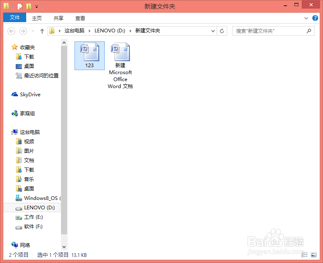Click the search magnifier icon

click(309, 31)
